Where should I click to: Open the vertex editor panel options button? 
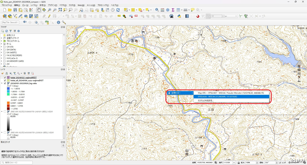[63, 146]
